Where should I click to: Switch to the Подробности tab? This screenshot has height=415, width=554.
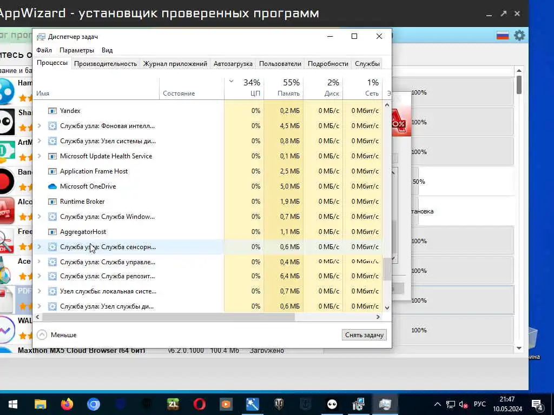coord(328,64)
